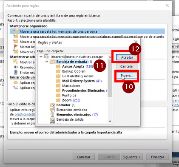Click the Nueva... folder button
The image size is (179, 167).
[127, 76]
